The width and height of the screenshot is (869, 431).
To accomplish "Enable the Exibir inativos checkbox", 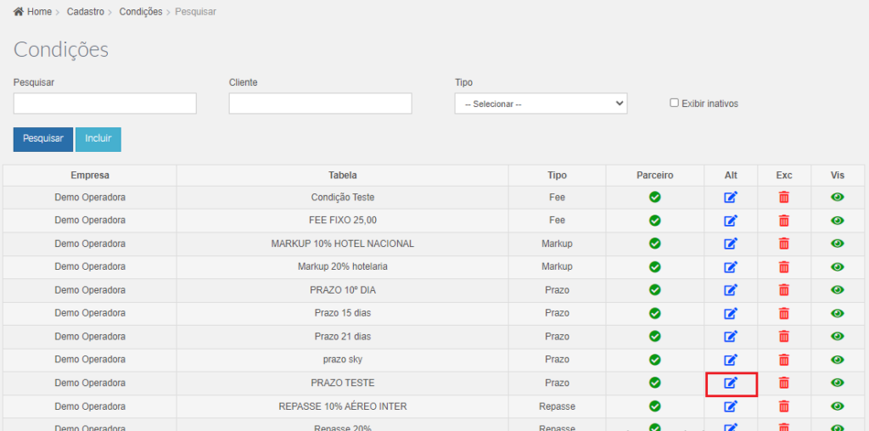I will tap(674, 103).
